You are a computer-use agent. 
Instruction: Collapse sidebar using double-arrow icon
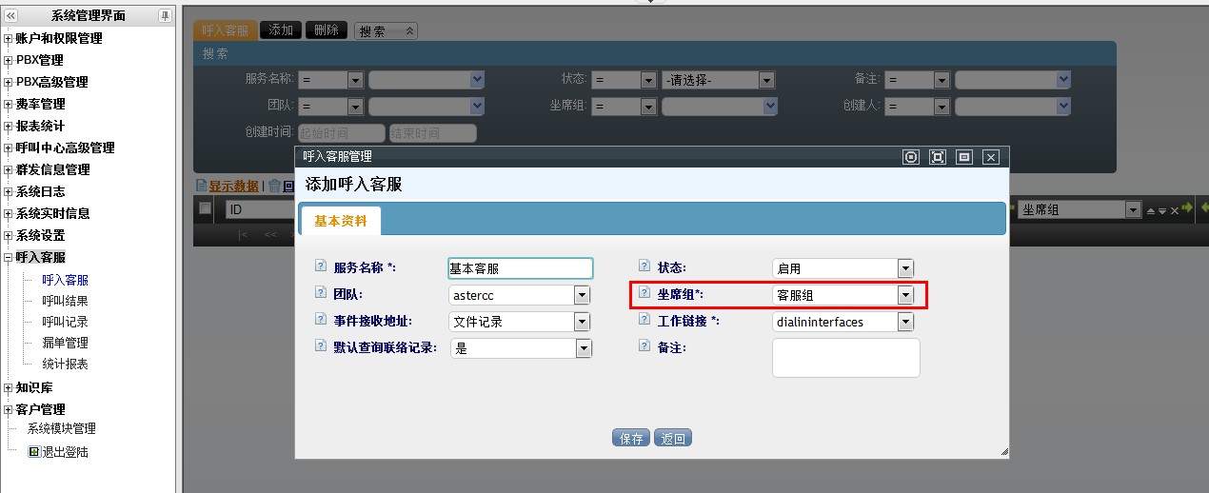pos(10,15)
